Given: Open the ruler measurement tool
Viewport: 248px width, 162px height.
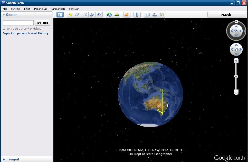Looking at the screenshot, I should tap(137, 15).
